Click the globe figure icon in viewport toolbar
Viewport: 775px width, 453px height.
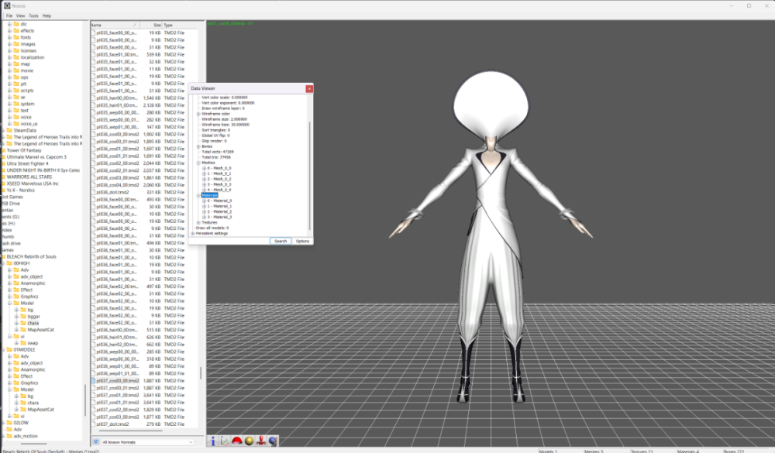coord(273,441)
